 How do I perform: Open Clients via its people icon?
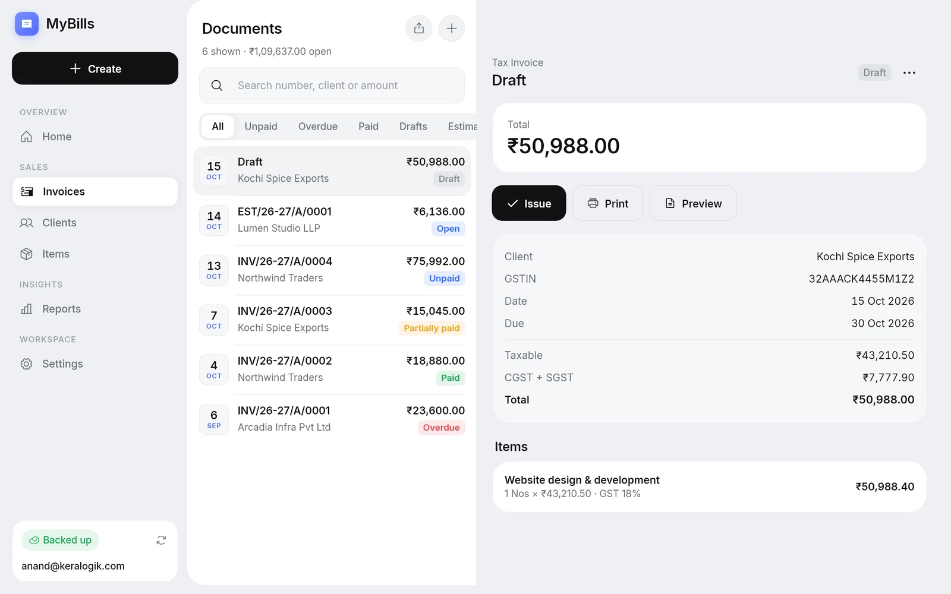[x=26, y=223]
